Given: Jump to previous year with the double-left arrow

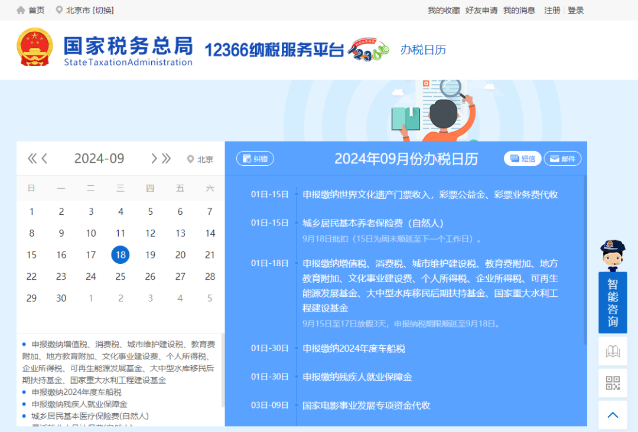Looking at the screenshot, I should [x=31, y=158].
